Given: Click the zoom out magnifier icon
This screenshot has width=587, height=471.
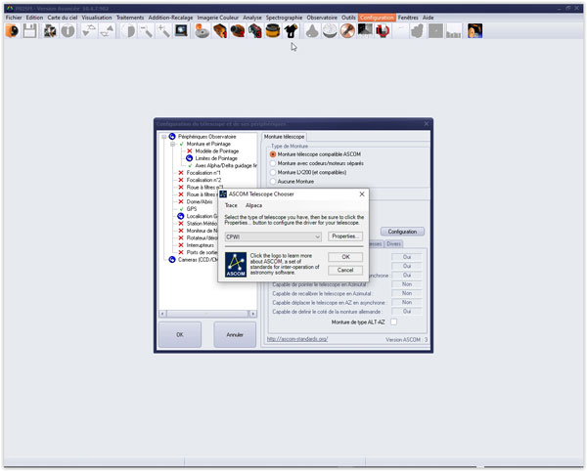Looking at the screenshot, I should pyautogui.click(x=145, y=31).
